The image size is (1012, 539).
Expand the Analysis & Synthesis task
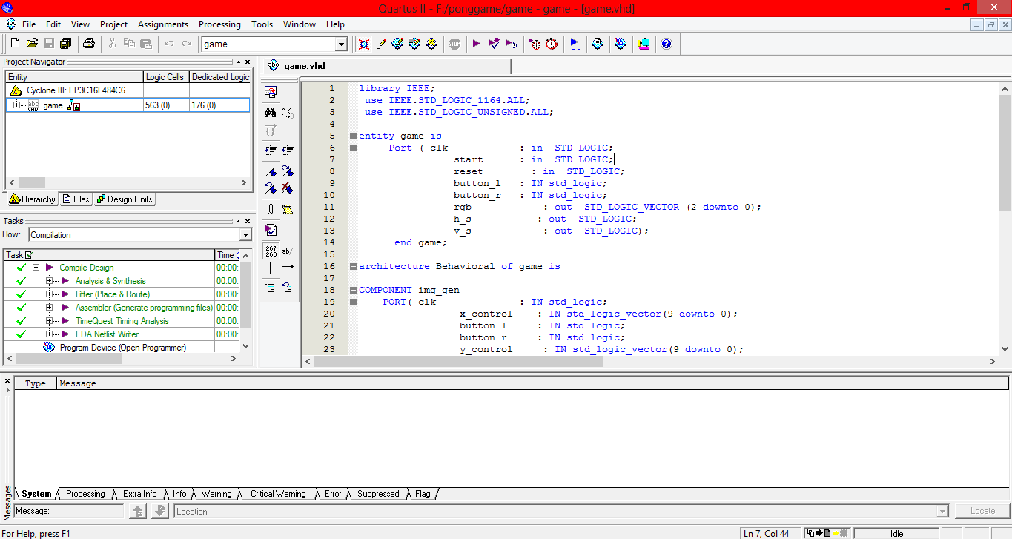[50, 281]
